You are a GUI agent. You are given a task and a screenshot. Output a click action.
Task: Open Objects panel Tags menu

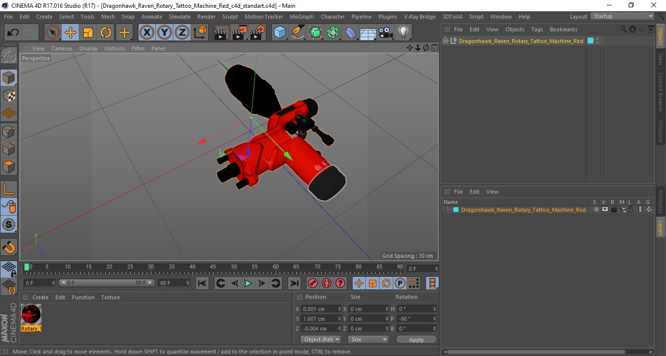coord(537,29)
